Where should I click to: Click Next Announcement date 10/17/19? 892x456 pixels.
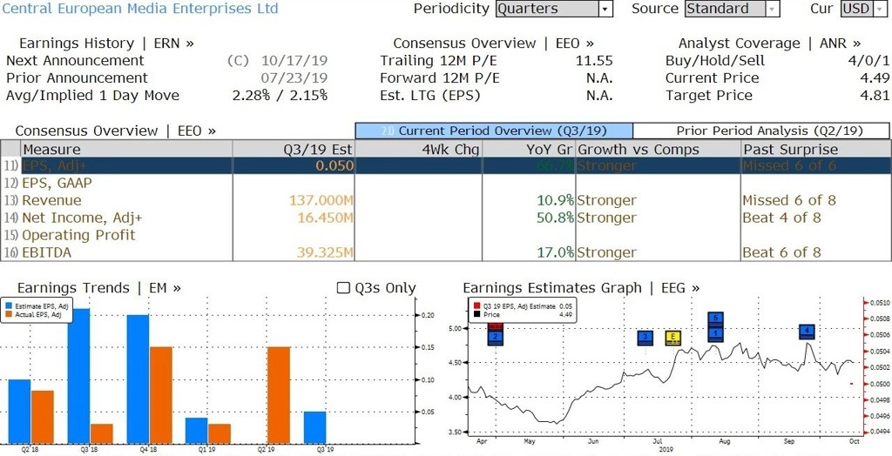click(294, 61)
